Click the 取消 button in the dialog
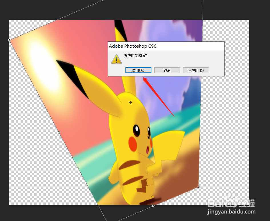 [x=167, y=70]
